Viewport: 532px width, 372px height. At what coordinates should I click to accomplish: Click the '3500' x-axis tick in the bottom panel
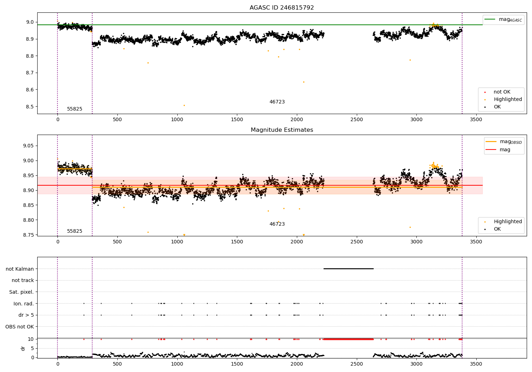pyautogui.click(x=476, y=364)
